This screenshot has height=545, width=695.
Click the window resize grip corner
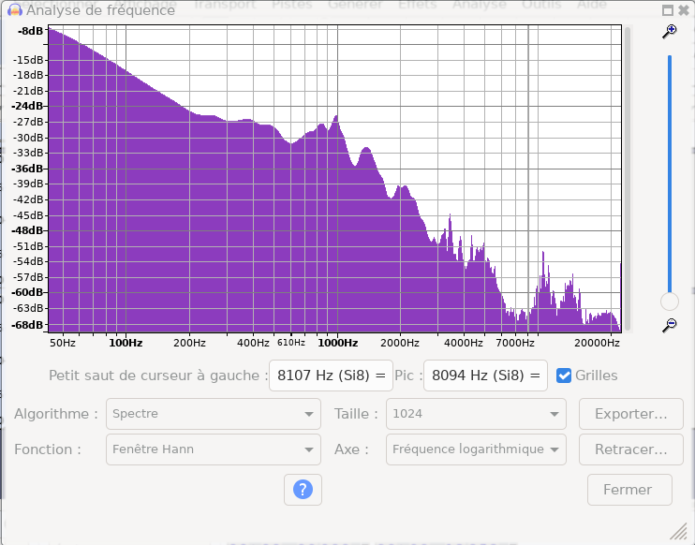click(678, 531)
